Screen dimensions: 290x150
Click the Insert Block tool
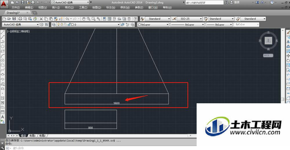[3, 84]
